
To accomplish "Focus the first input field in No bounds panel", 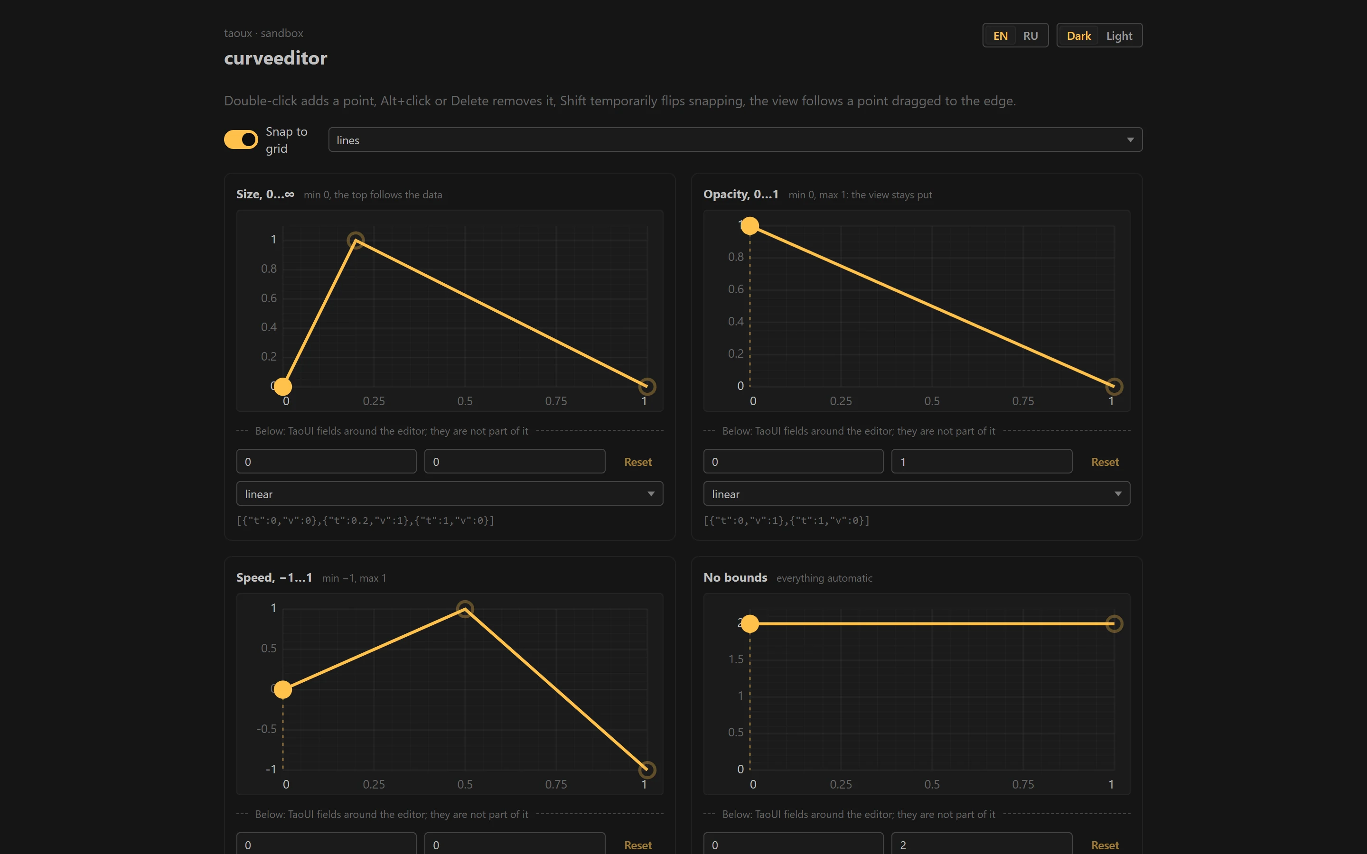I will pos(794,844).
